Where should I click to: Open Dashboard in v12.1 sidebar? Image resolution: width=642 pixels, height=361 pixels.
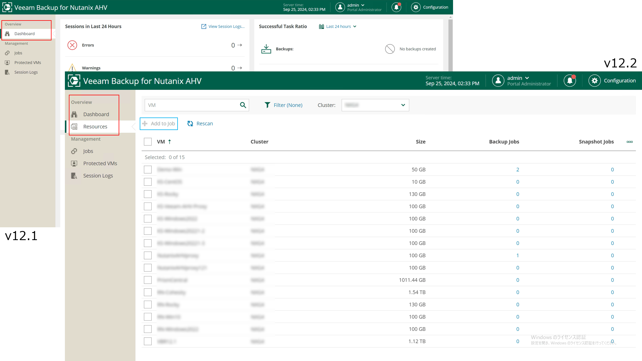coord(25,34)
